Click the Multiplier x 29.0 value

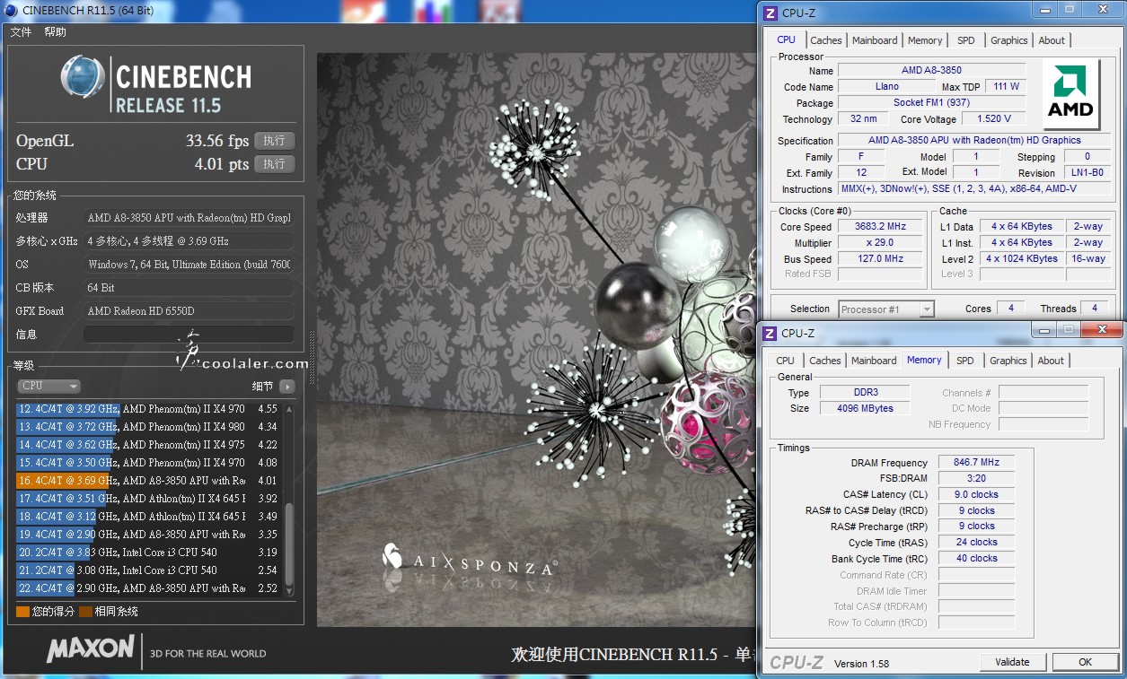[880, 243]
